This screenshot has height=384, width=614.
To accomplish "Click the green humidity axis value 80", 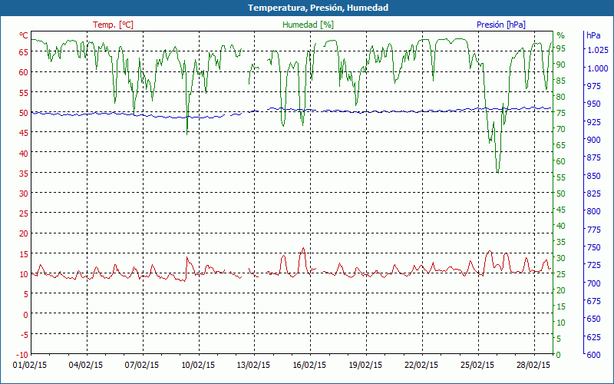I will click(561, 97).
